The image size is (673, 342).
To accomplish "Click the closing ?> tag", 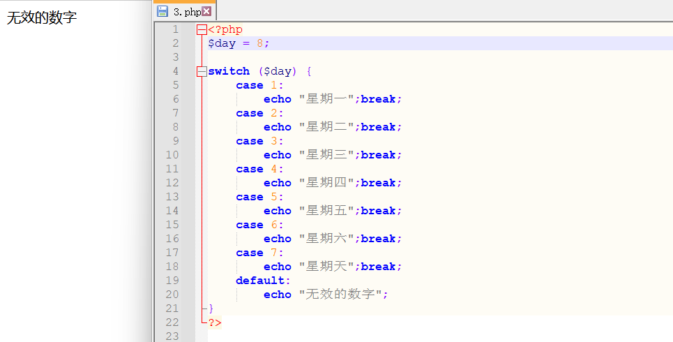I will pos(215,322).
